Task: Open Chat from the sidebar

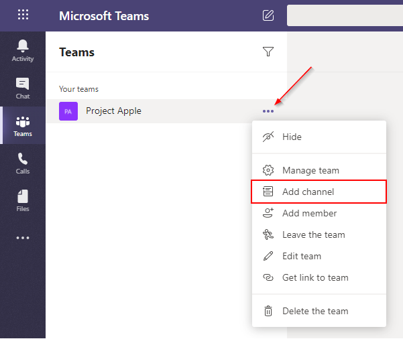Action: tap(23, 88)
